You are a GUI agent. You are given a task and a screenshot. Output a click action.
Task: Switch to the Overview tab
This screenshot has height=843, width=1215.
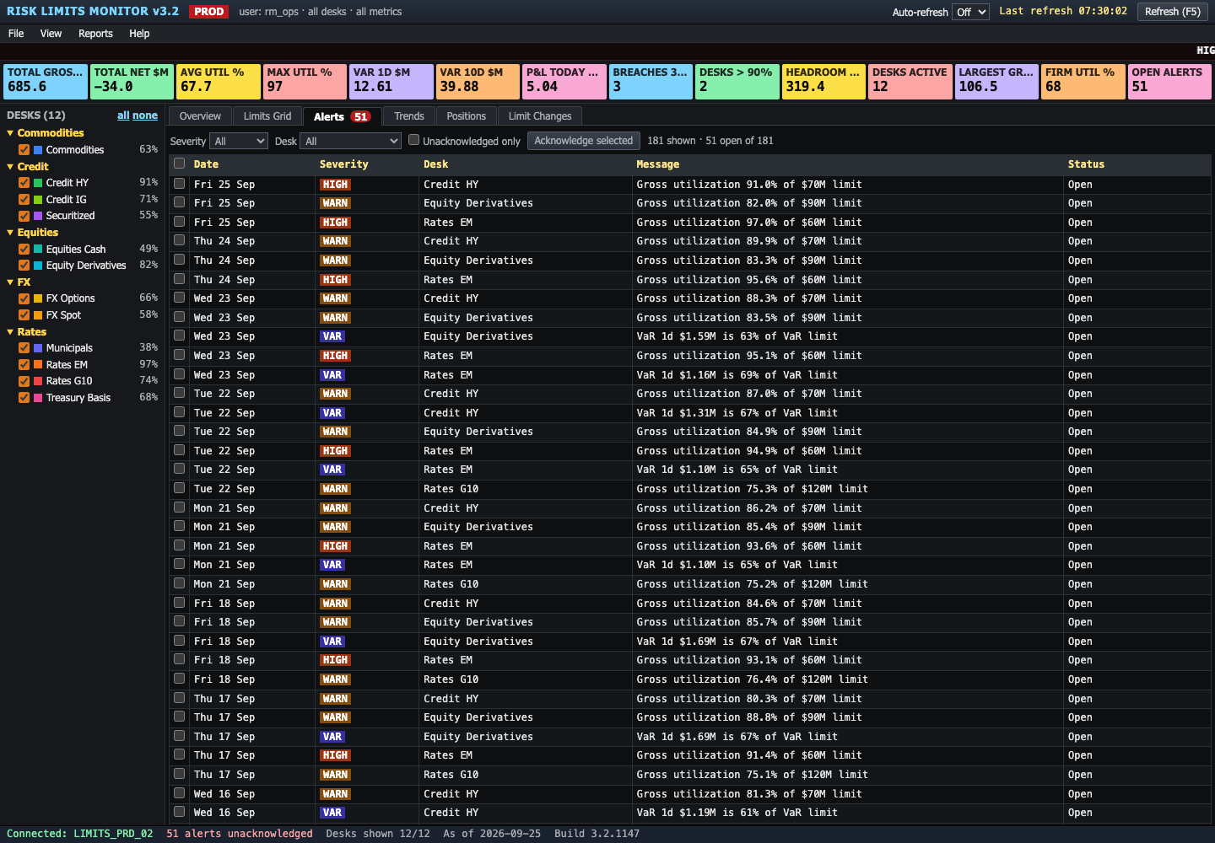point(200,116)
